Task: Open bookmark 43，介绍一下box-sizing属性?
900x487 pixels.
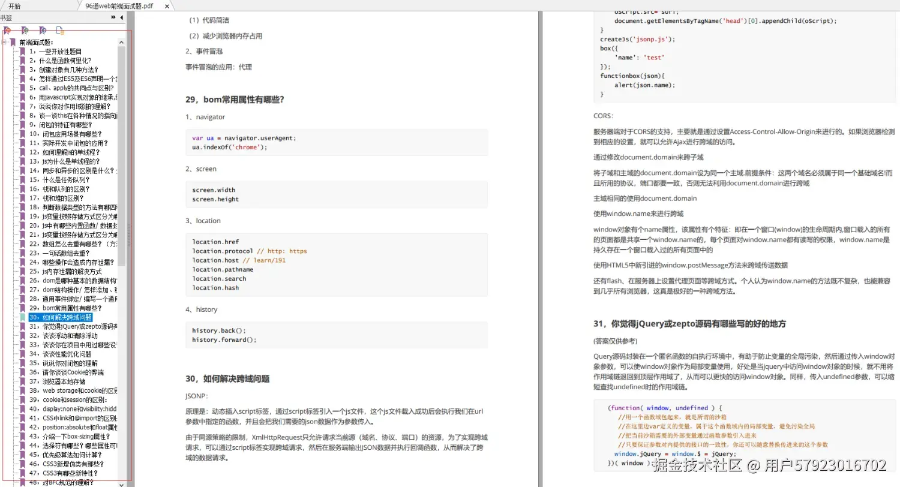Action: (x=70, y=437)
